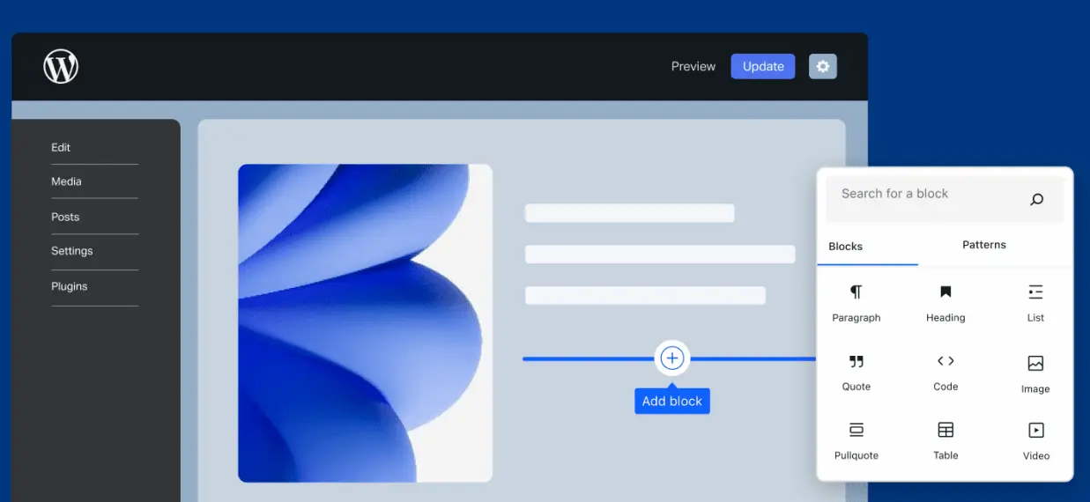Click the WordPress logo icon
This screenshot has width=1090, height=502.
coord(61,66)
